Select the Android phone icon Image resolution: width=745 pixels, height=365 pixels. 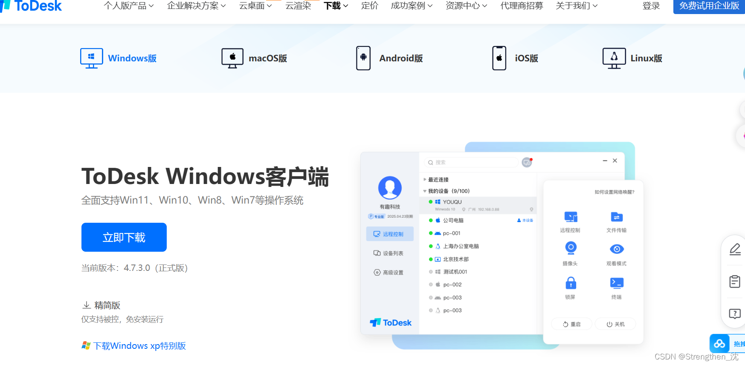pos(363,58)
